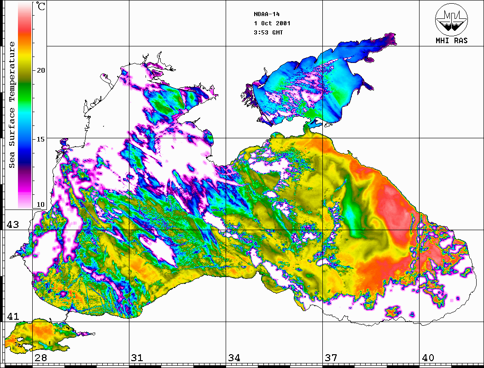Viewport: 484px width, 368px height.
Task: Click longitude label 34
Action: coord(234,357)
